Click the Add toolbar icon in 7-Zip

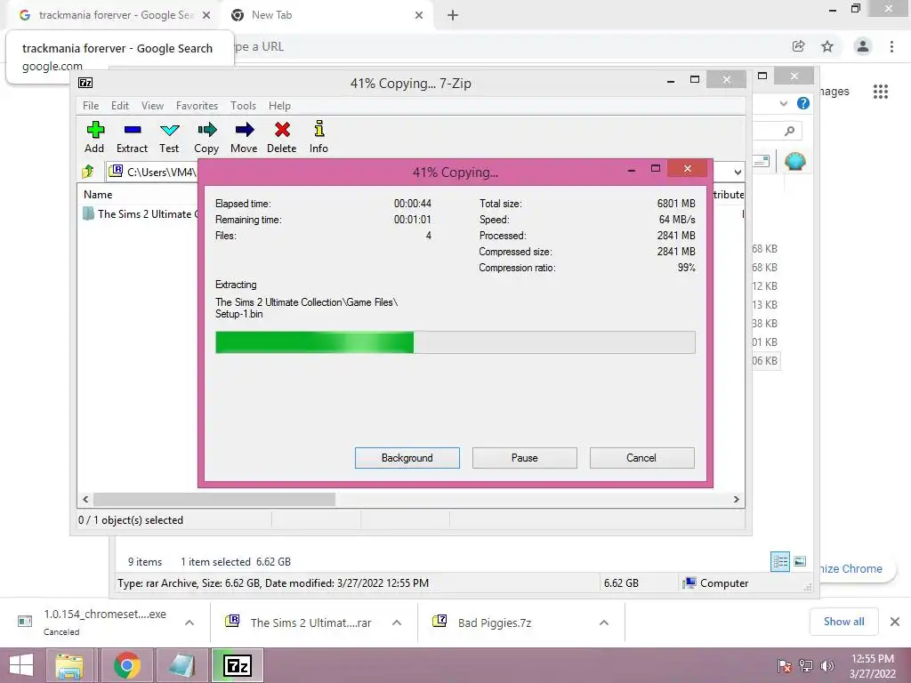(94, 130)
